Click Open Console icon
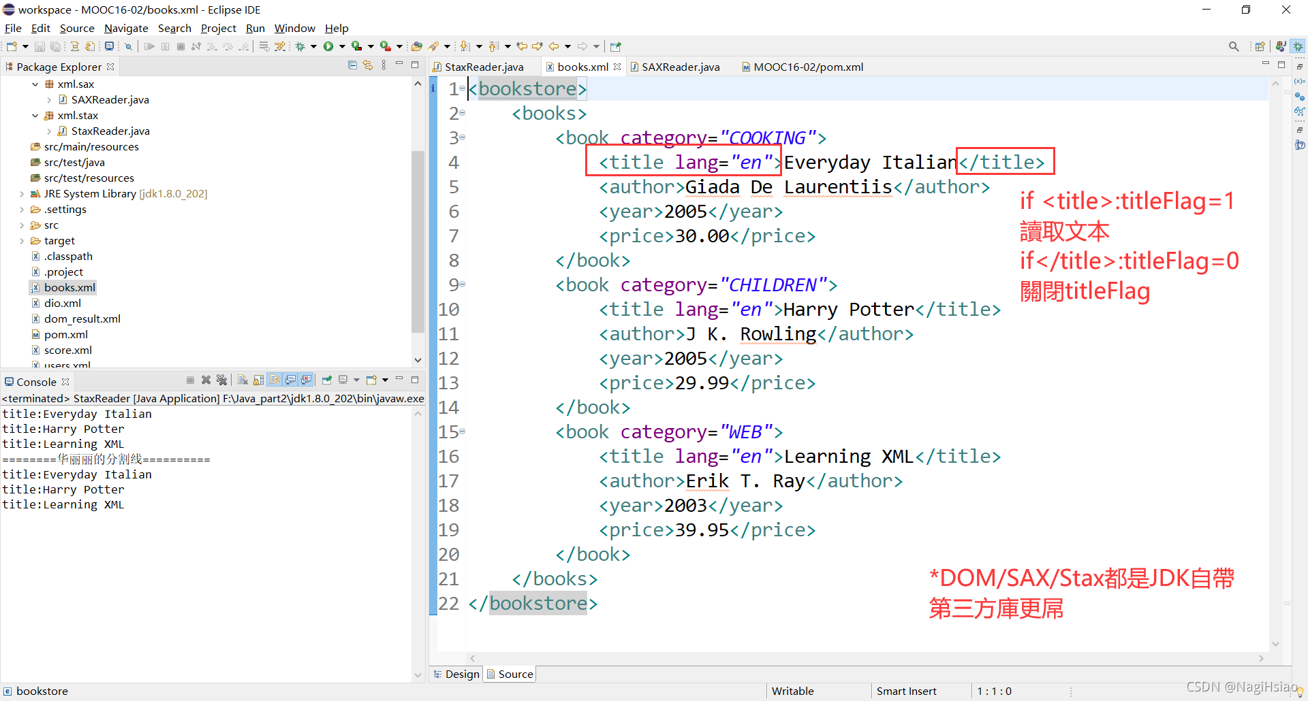 (x=371, y=380)
